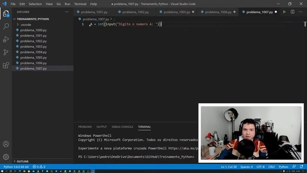Open the File menu
Screen dimensions: 307x173
coord(13,4)
